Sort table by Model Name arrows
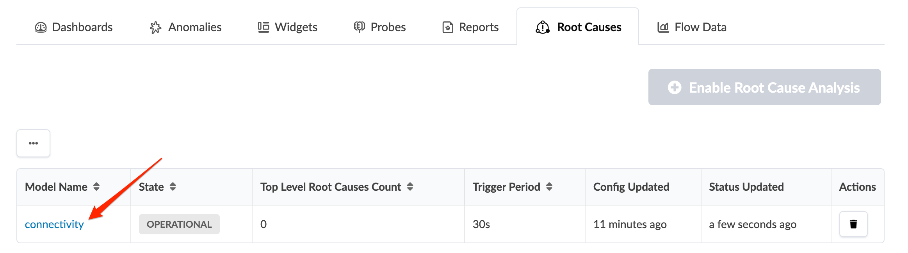Screen dimensions: 908x253 (96, 187)
